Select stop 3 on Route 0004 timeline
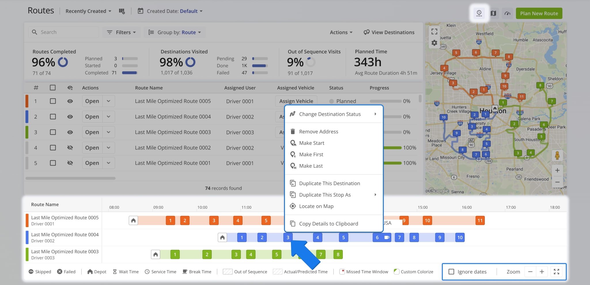Viewport: 590px width, 285px height. coord(288,238)
